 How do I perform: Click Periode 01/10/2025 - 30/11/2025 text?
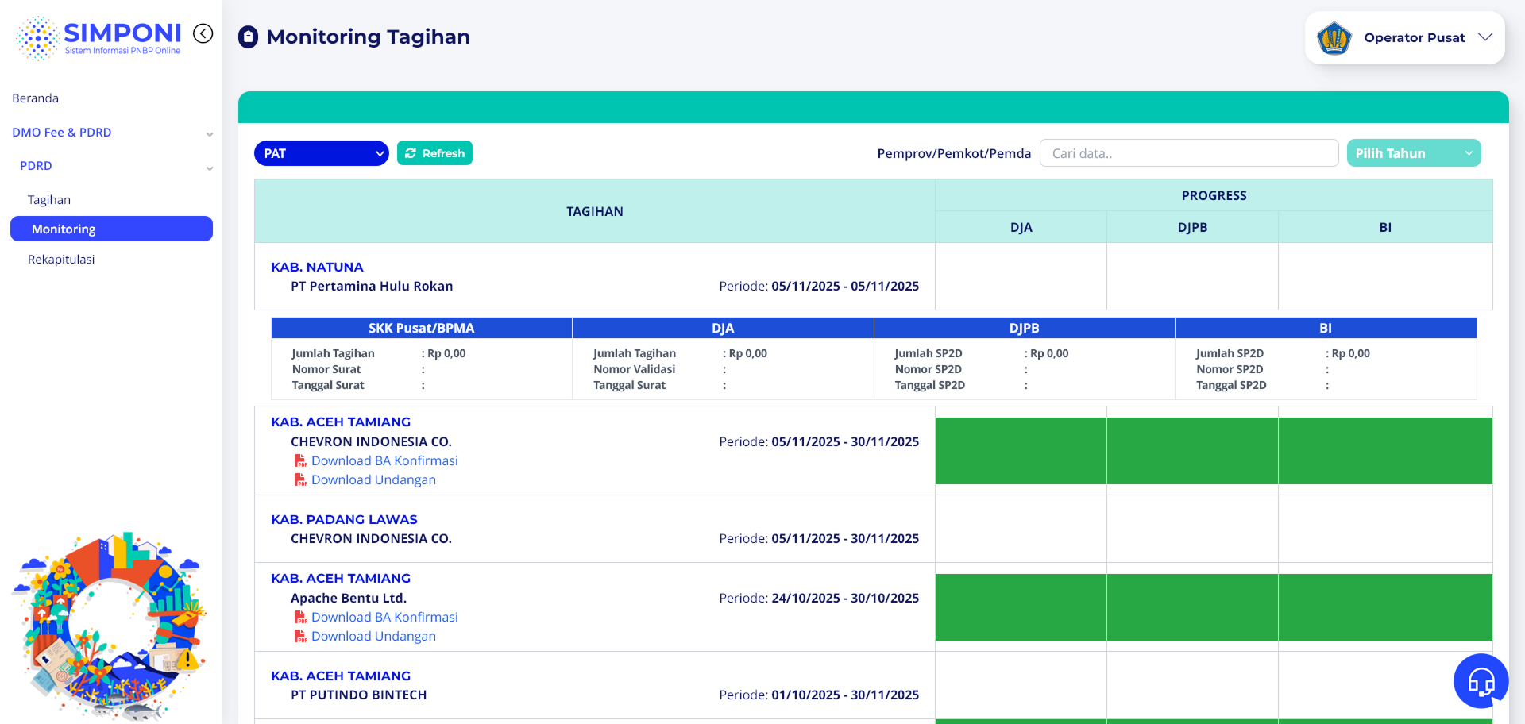tap(819, 695)
